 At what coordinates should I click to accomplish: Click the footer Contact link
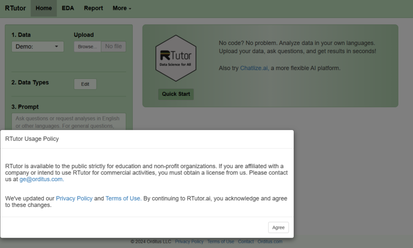point(246,241)
